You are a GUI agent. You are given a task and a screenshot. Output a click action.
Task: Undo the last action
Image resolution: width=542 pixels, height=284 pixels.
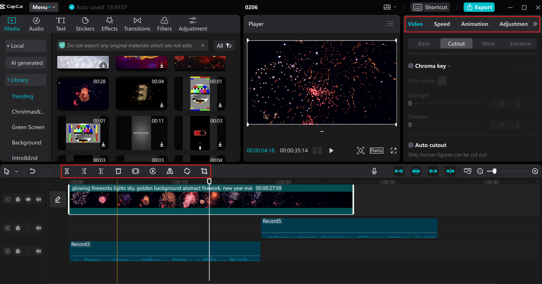click(x=33, y=171)
